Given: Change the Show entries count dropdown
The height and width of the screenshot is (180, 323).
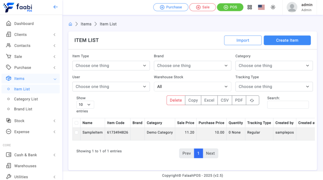Looking at the screenshot, I should (x=85, y=104).
